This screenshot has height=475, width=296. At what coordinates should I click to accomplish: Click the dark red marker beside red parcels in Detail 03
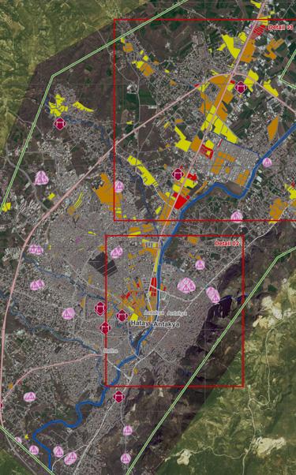(178, 174)
